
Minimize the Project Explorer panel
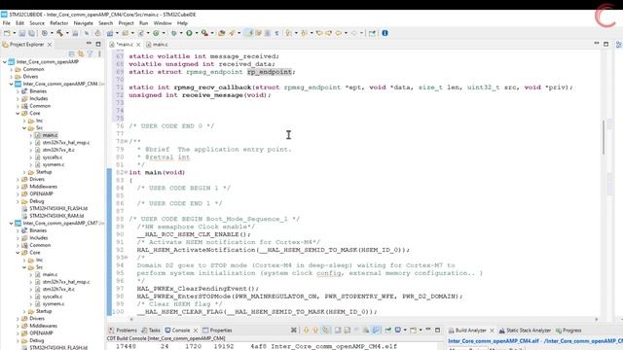[89, 44]
